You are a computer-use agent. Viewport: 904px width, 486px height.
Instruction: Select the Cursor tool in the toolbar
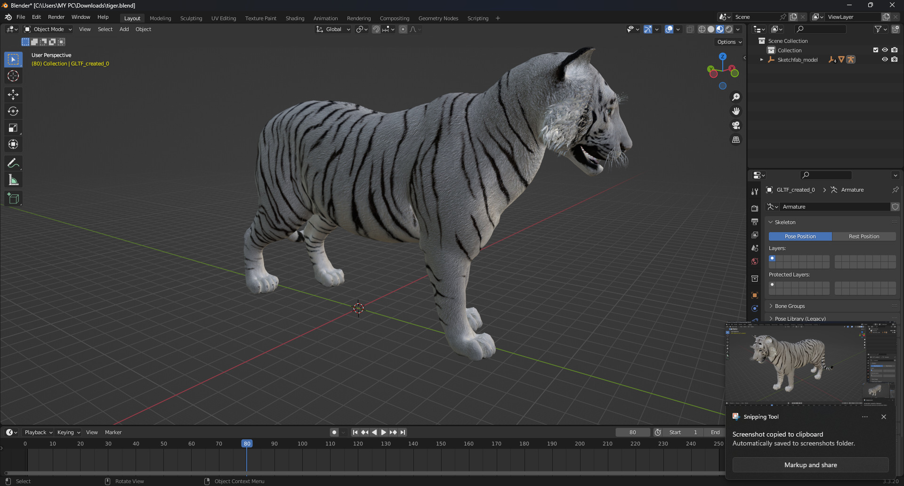(13, 76)
